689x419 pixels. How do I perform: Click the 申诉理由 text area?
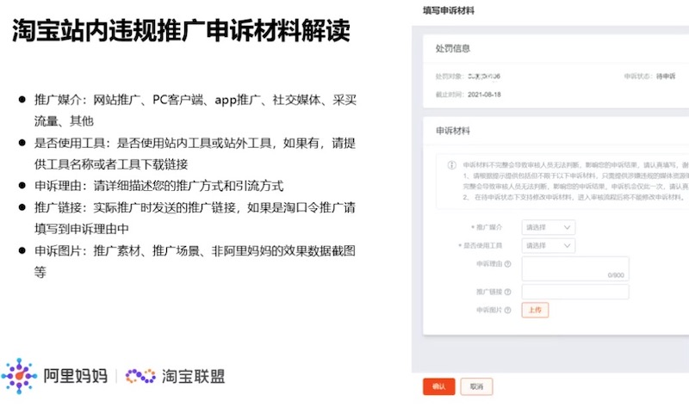coord(575,268)
